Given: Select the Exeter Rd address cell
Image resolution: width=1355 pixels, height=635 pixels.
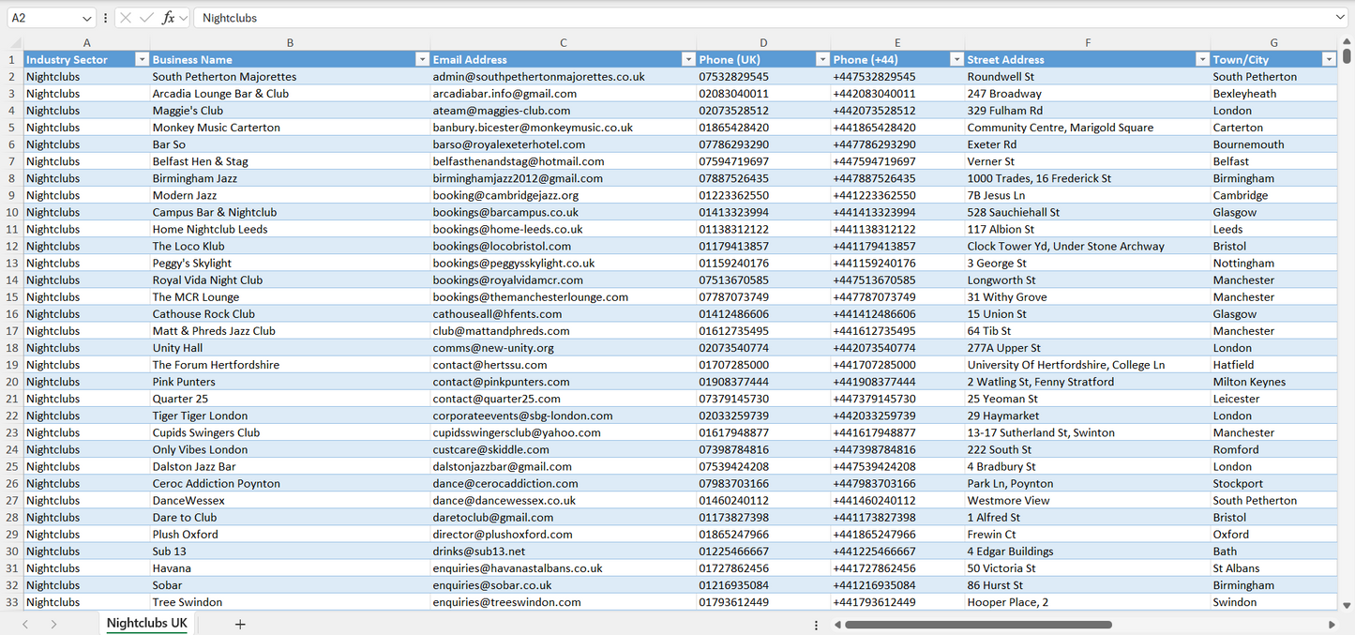Looking at the screenshot, I should (1088, 144).
